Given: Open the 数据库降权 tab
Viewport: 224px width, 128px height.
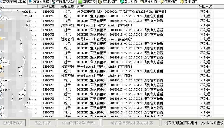Looking at the screenshot, I should pos(39,2).
